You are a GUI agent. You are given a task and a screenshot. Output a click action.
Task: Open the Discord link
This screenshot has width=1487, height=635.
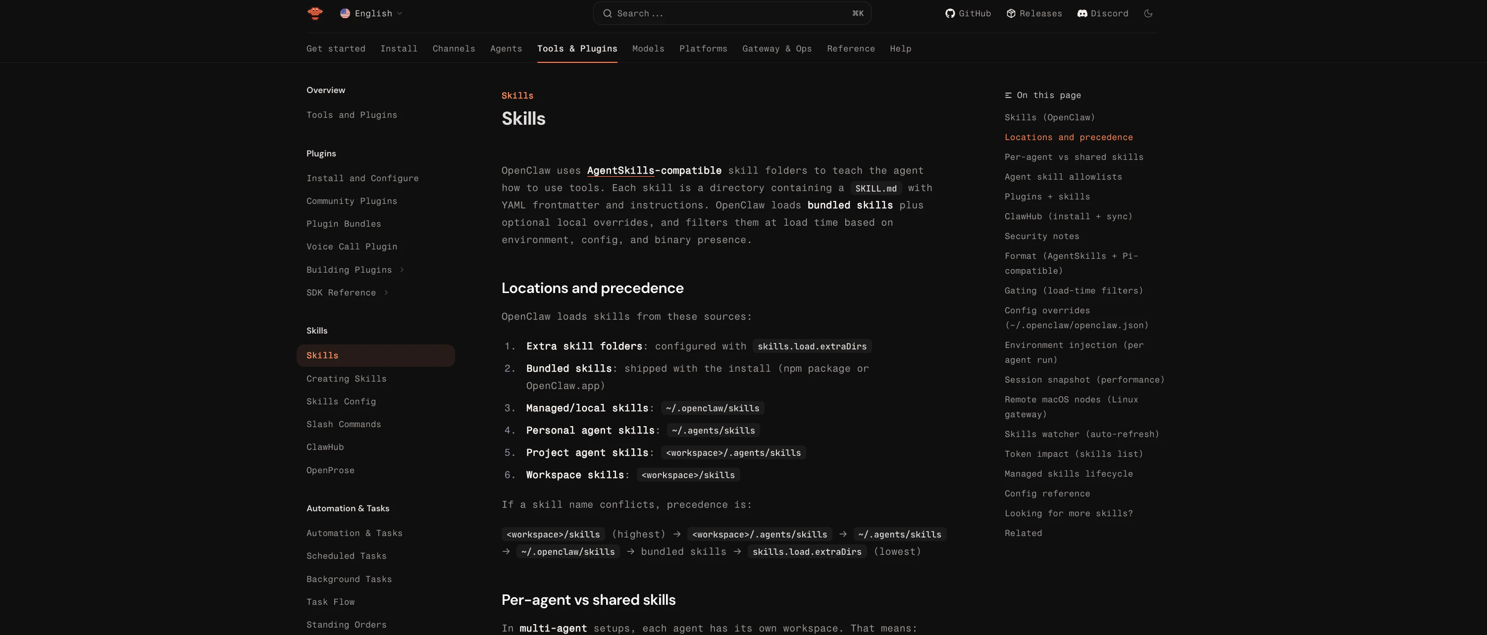click(x=1103, y=13)
